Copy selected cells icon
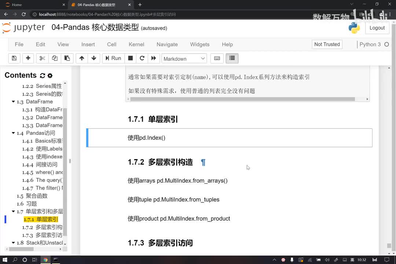 click(55, 58)
